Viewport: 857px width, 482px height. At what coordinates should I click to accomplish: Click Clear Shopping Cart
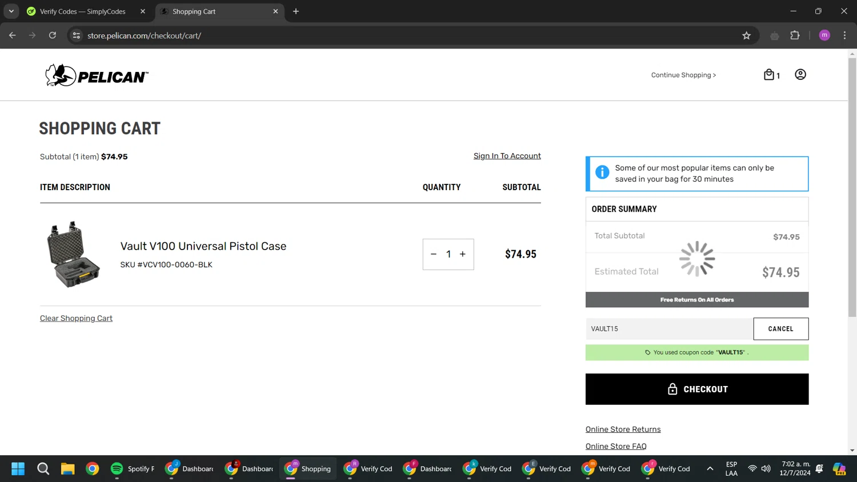coord(76,318)
